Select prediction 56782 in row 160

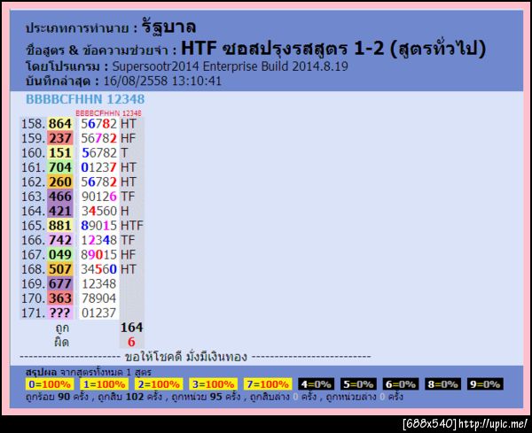[98, 153]
